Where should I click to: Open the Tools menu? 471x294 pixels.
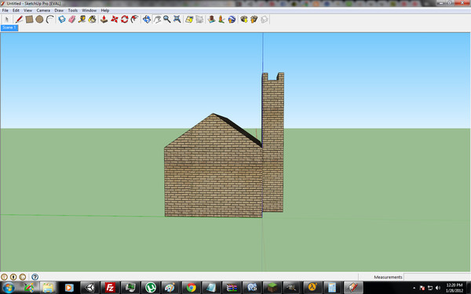(73, 10)
